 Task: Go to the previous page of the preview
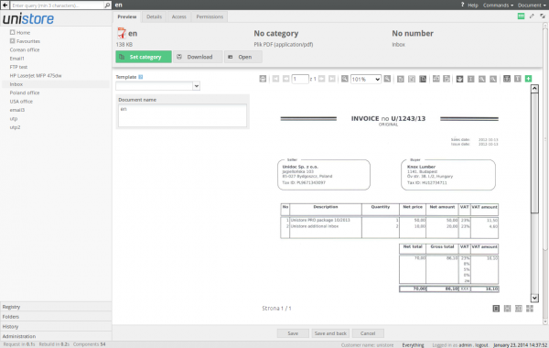tap(285, 79)
